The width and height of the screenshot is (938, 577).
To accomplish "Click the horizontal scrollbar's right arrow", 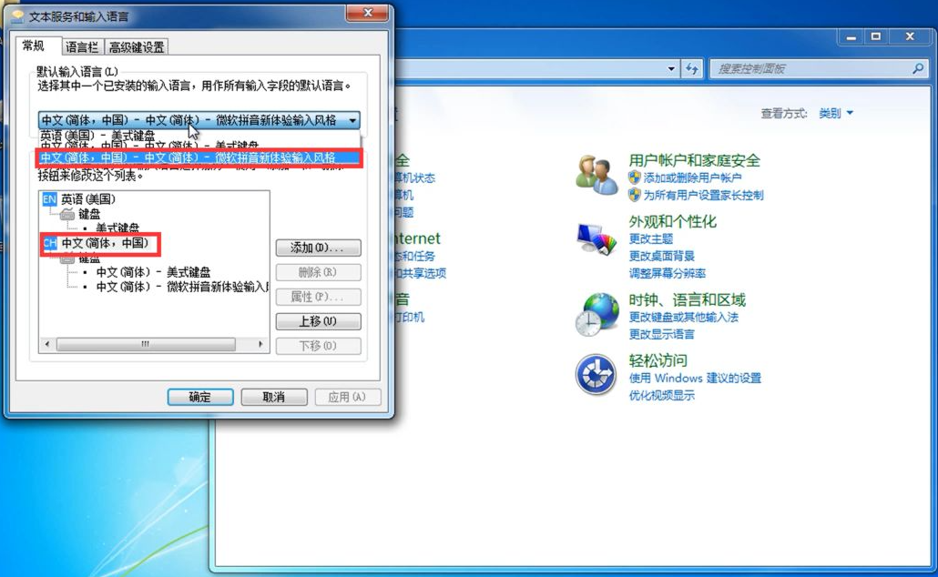I will [262, 345].
